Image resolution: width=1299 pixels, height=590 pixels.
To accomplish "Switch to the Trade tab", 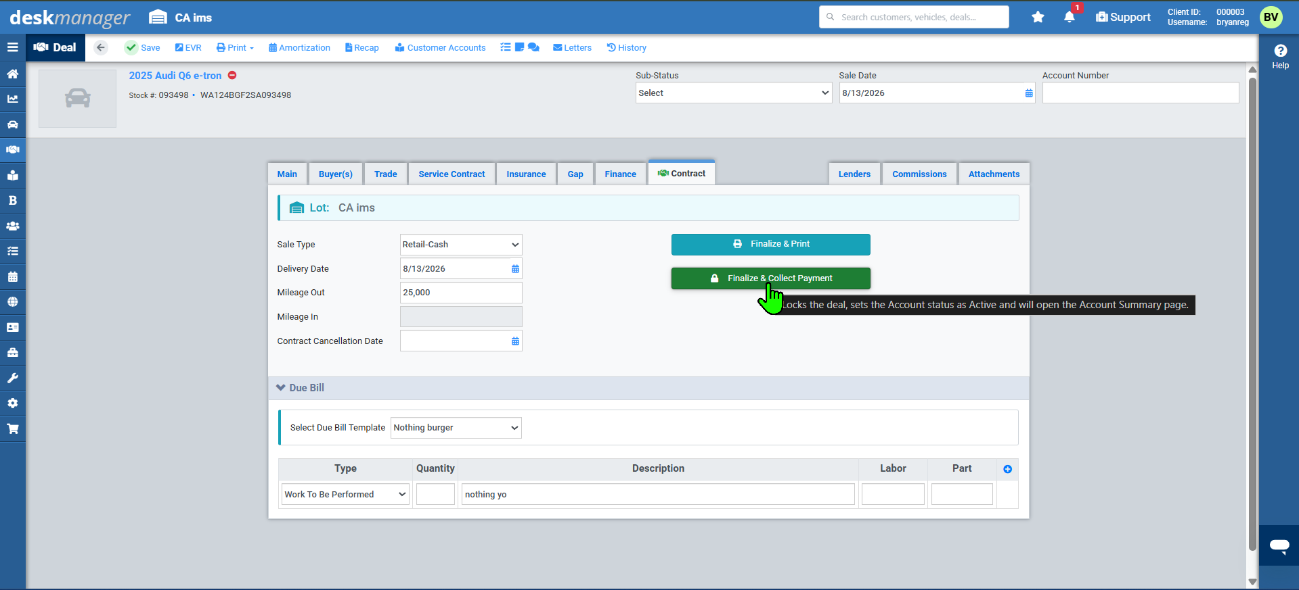I will pos(386,174).
